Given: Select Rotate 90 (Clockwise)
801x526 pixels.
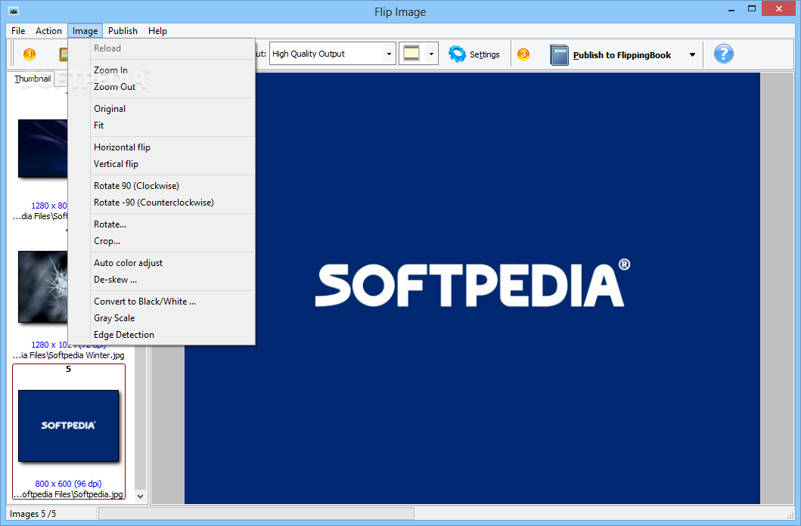Looking at the screenshot, I should pos(161,186).
